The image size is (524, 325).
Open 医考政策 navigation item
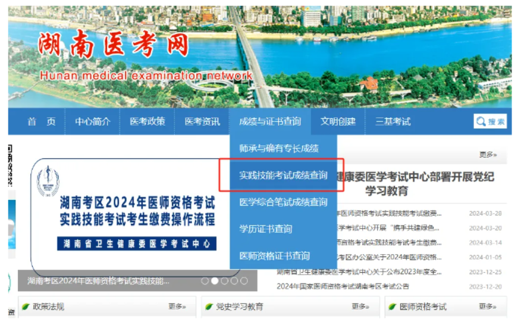[x=148, y=121]
